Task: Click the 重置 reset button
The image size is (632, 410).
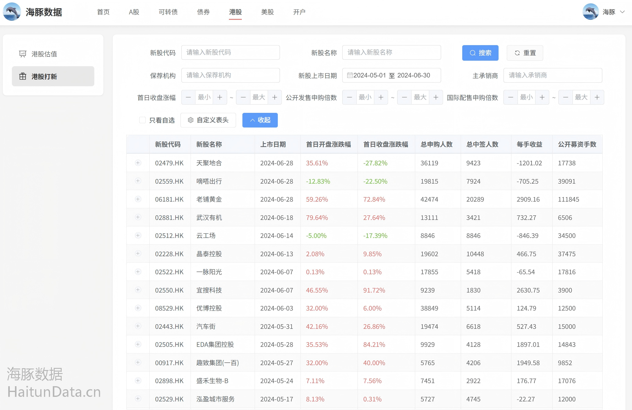Action: tap(525, 53)
